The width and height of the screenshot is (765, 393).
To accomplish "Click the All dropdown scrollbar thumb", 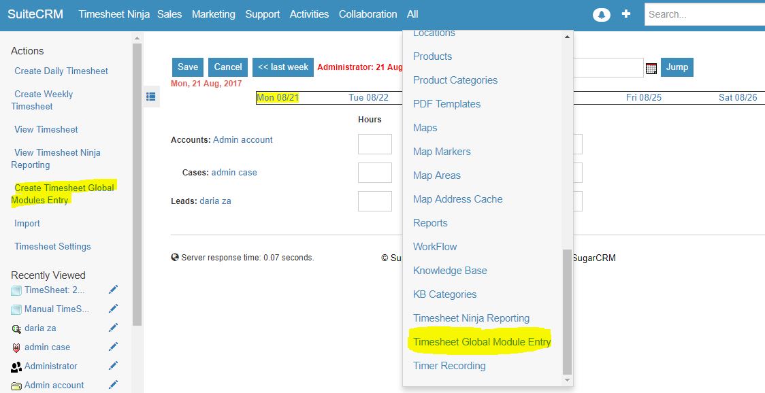I will [x=567, y=312].
